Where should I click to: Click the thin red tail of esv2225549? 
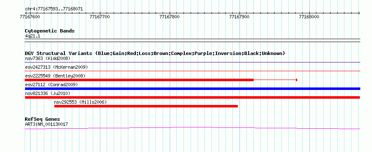point(275,80)
